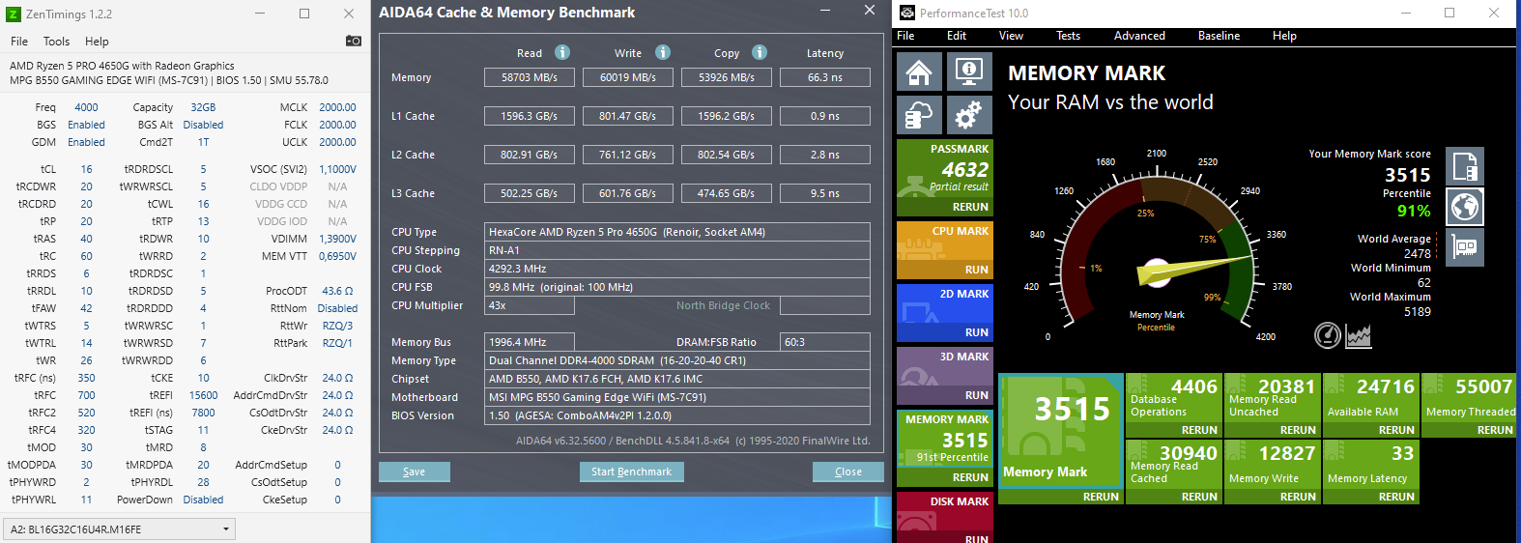Rerun the Memory Write test

(1298, 497)
